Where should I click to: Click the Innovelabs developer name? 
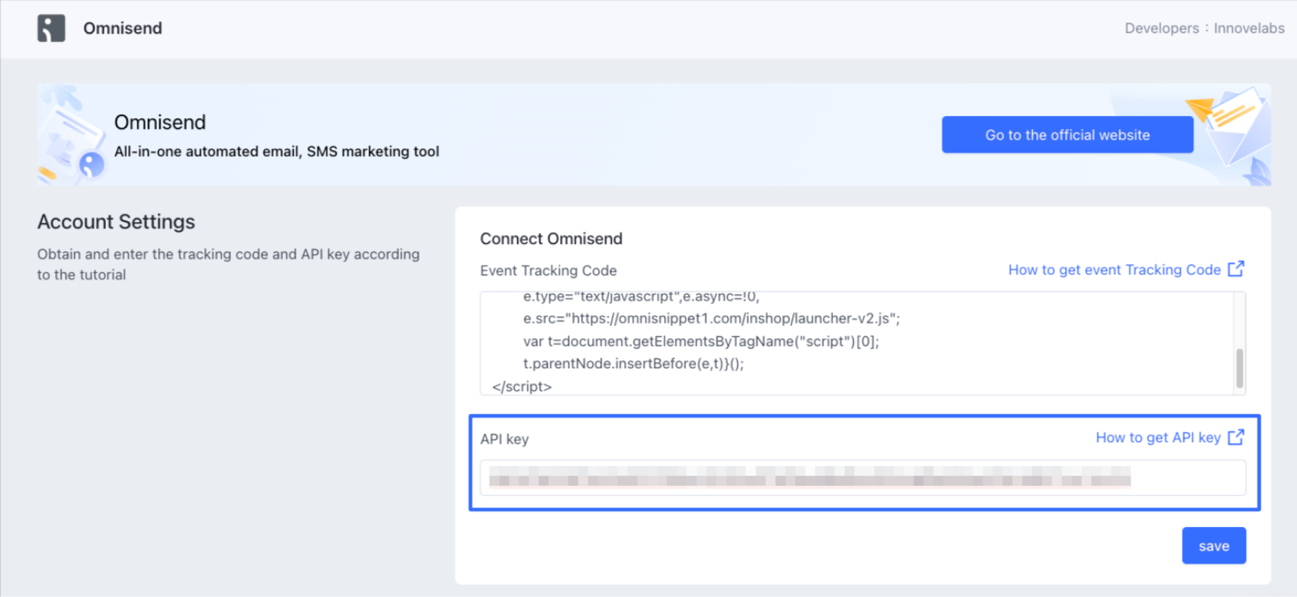(x=1249, y=28)
